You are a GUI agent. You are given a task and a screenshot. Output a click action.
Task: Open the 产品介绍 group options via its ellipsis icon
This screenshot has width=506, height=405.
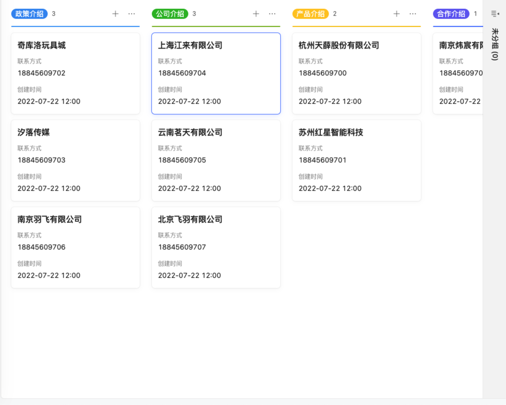point(413,14)
